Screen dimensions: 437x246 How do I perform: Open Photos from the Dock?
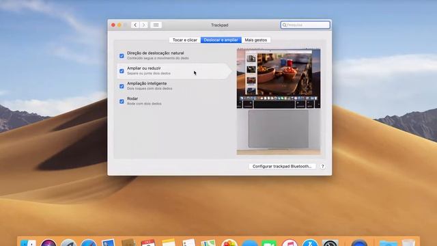click(229, 243)
